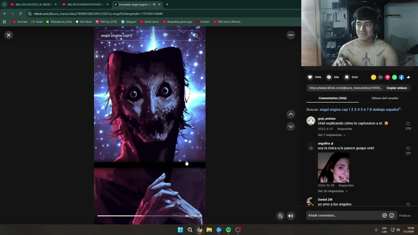Open taskbar search
The height and width of the screenshot is (235, 418).
190,230
